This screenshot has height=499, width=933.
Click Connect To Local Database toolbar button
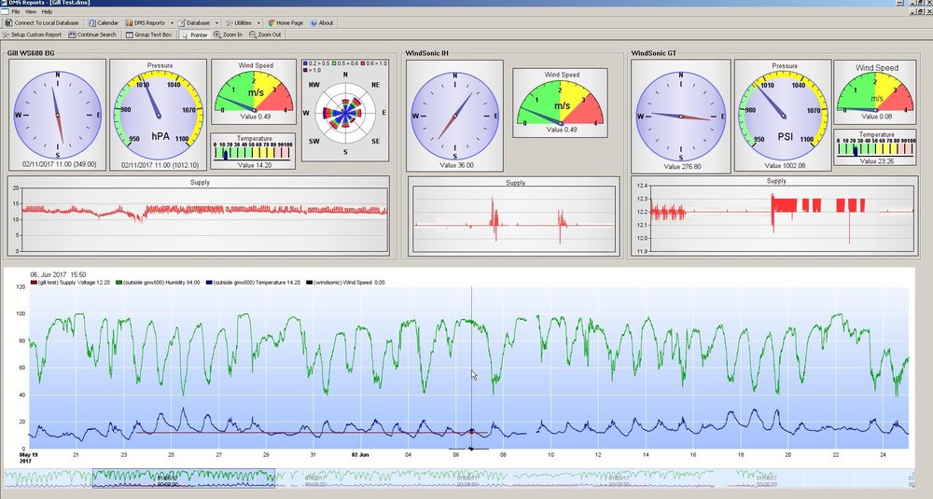pos(42,22)
